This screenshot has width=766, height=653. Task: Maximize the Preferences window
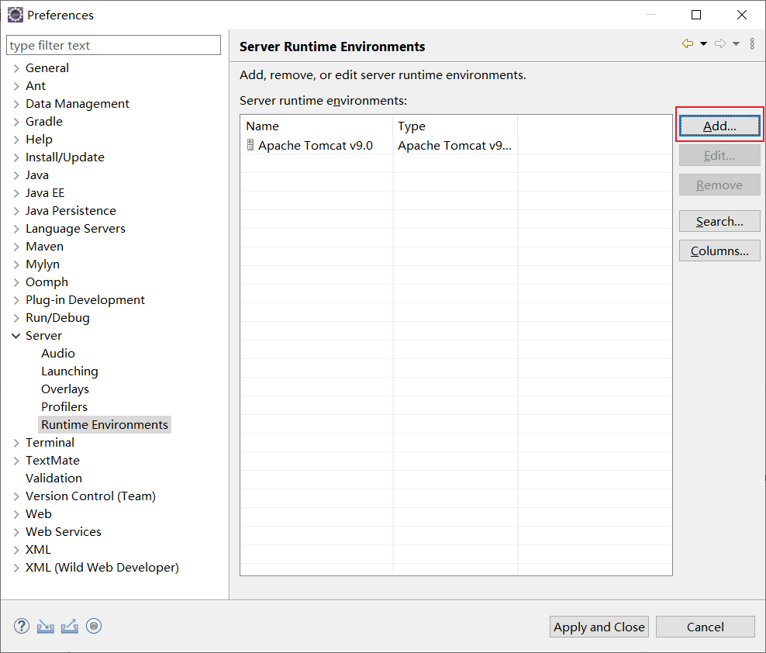tap(696, 15)
